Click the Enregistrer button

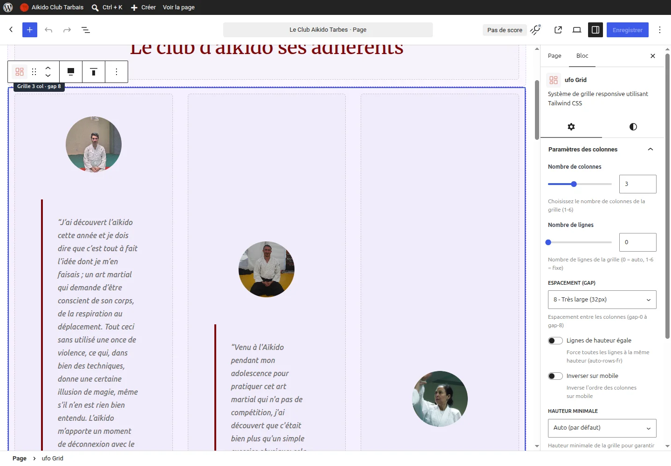click(627, 30)
